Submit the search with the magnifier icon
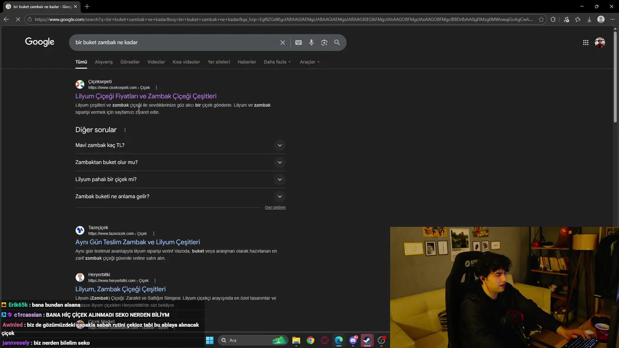619x348 pixels. tap(337, 43)
